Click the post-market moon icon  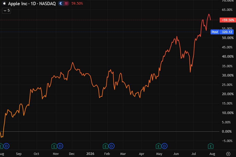tap(61, 3)
